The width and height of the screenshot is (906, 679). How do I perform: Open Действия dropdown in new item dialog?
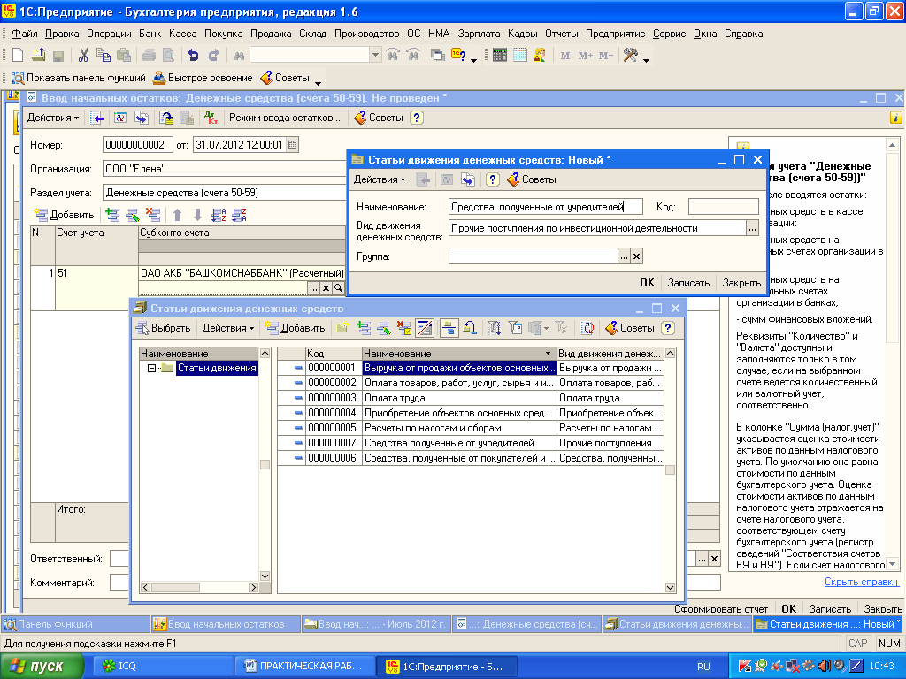coord(380,179)
